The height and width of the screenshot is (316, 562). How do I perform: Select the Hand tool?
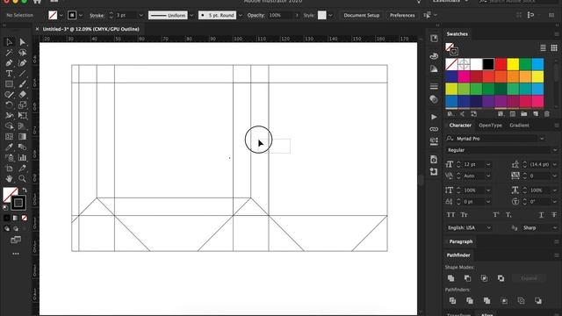pos(10,178)
